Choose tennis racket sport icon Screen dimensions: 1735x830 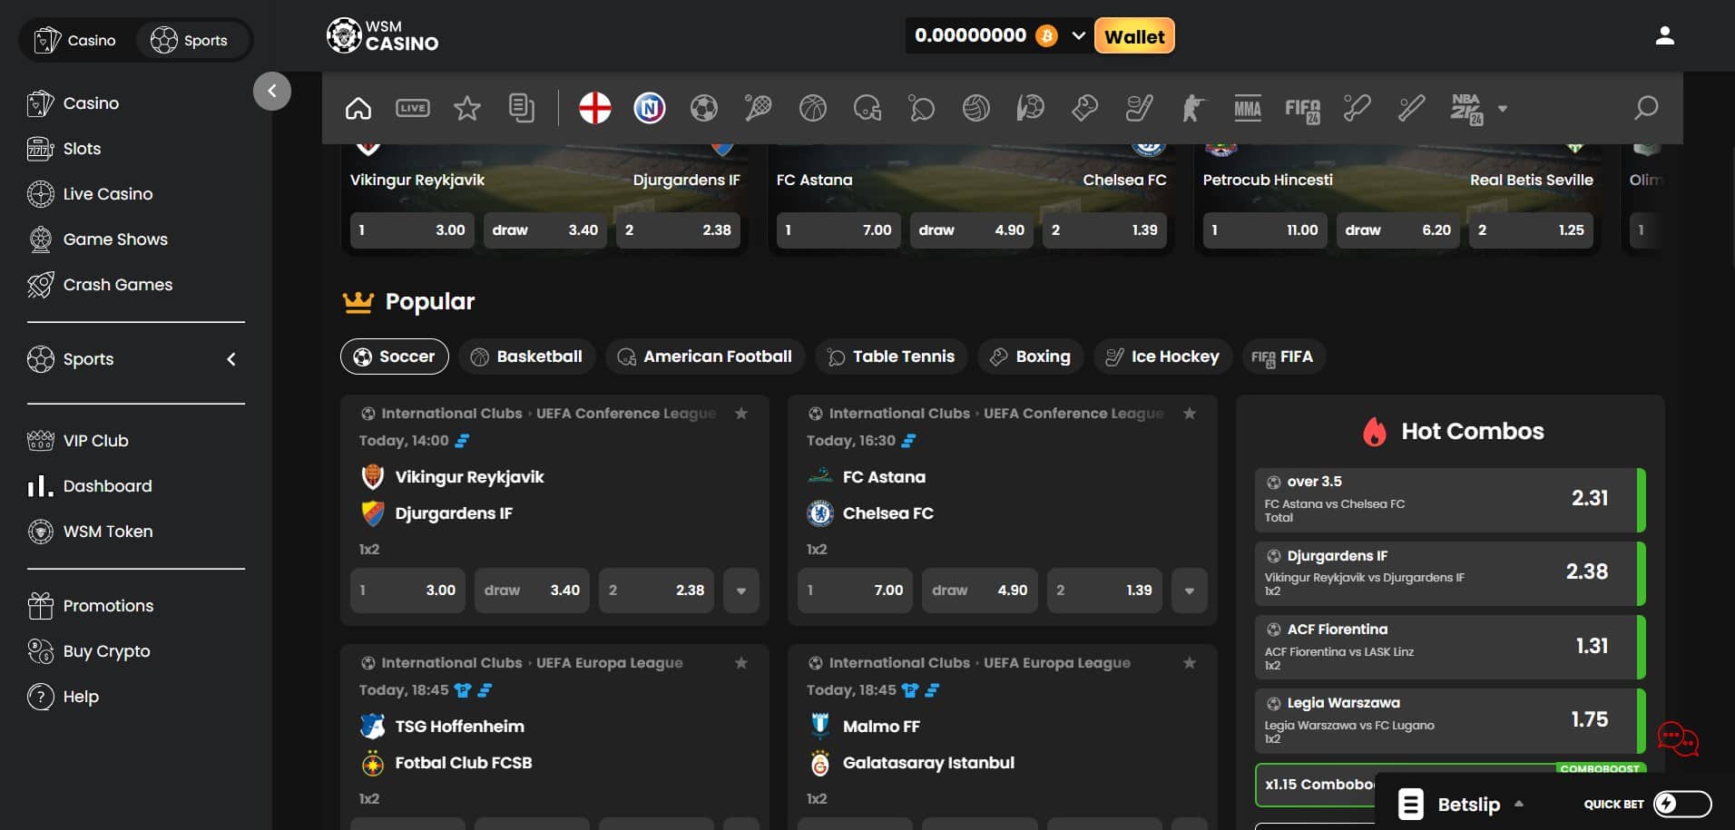coord(759,108)
